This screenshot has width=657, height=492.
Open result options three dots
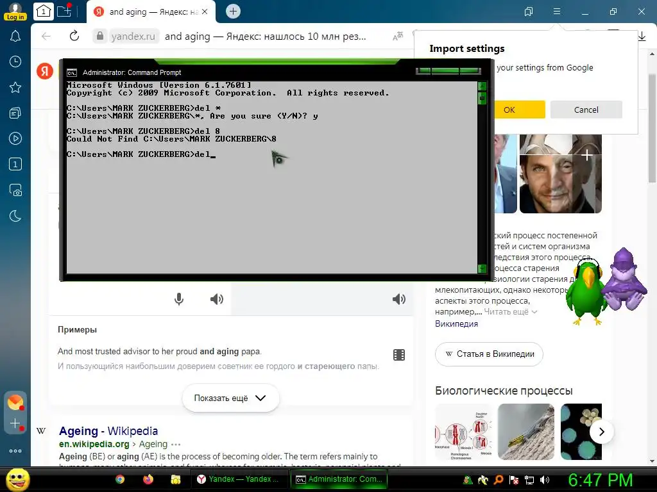coord(176,445)
